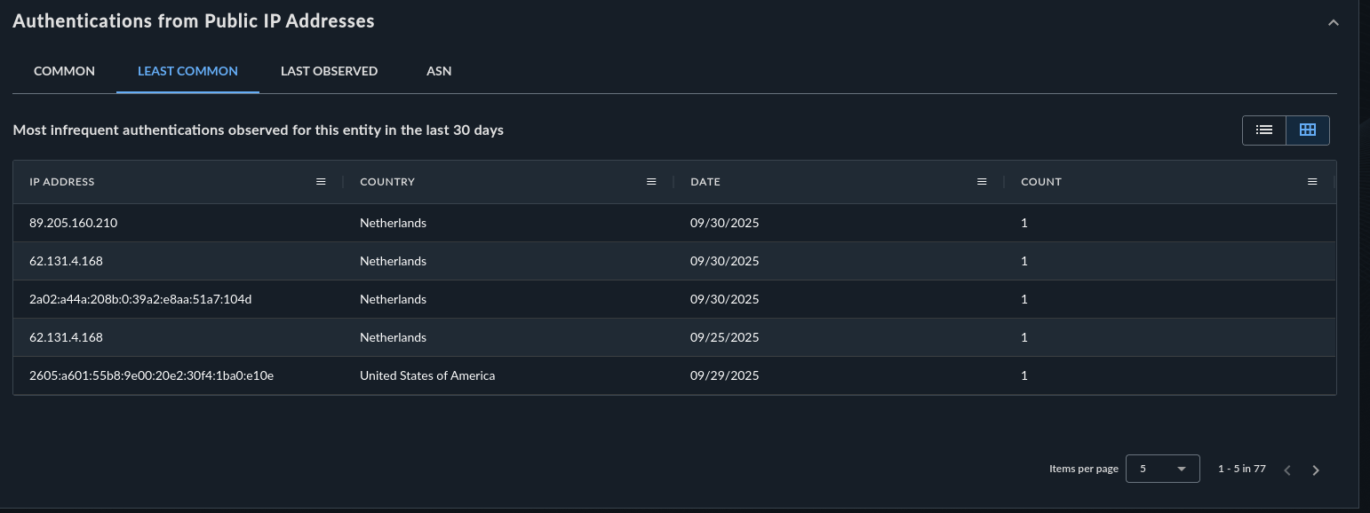The image size is (1370, 513).
Task: Select the Least Common tab
Action: click(x=187, y=71)
